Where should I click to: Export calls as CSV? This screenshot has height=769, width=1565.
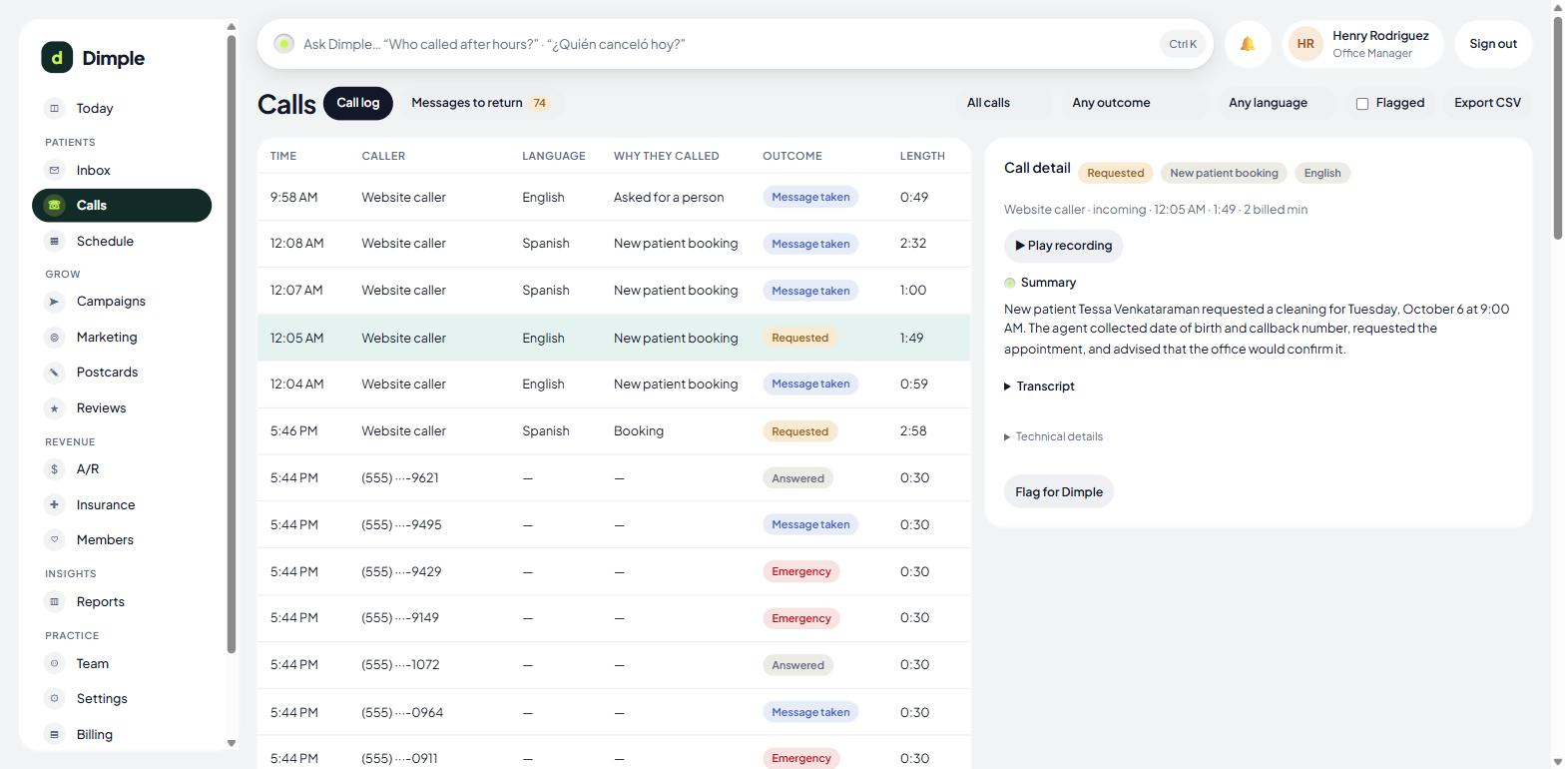click(1487, 103)
